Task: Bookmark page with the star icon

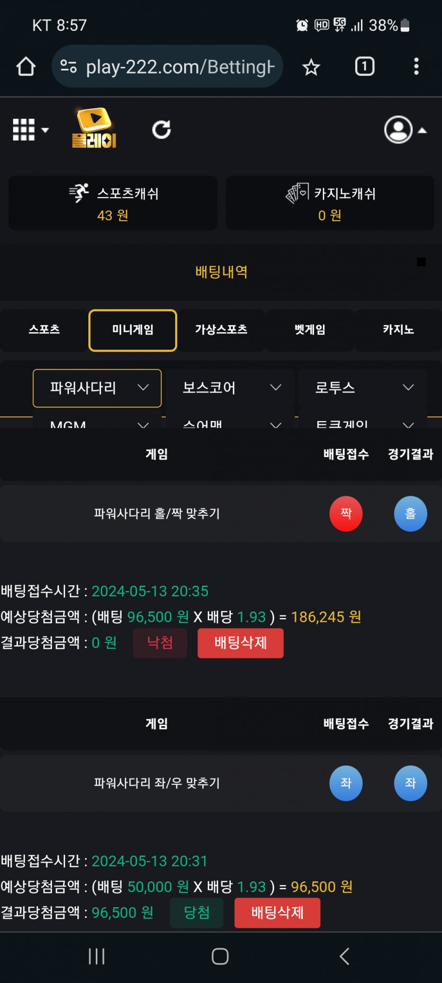Action: coord(311,67)
